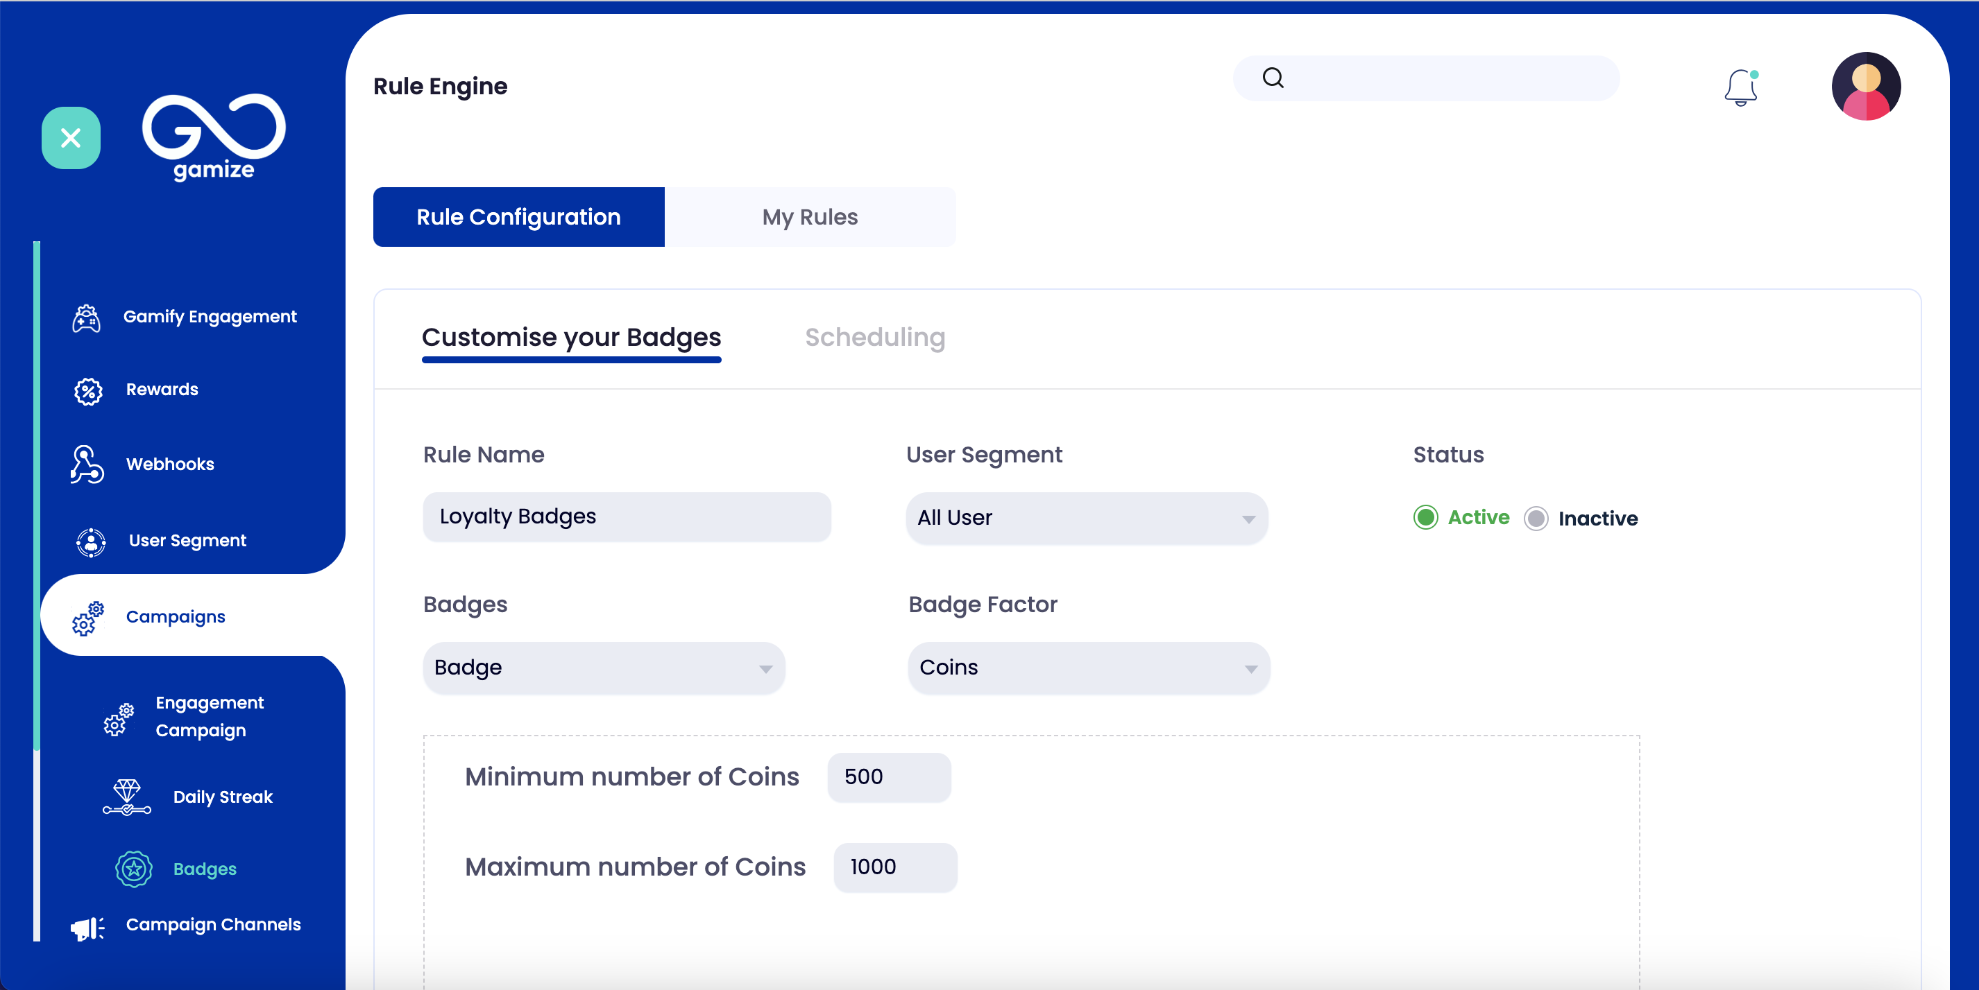This screenshot has width=1979, height=990.
Task: Go to Engagement Campaign submenu
Action: (210, 716)
